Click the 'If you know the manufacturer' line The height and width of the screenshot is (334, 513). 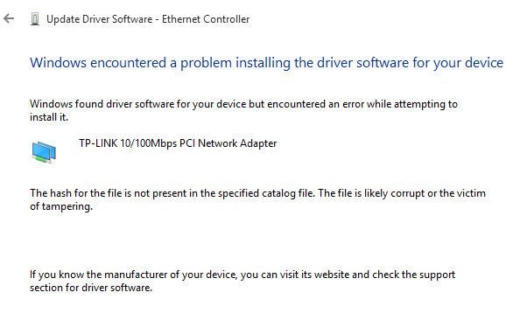coord(242,275)
